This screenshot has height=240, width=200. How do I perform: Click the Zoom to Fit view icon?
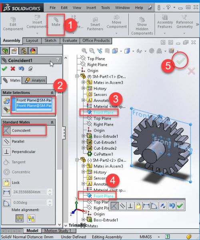pos(84,51)
